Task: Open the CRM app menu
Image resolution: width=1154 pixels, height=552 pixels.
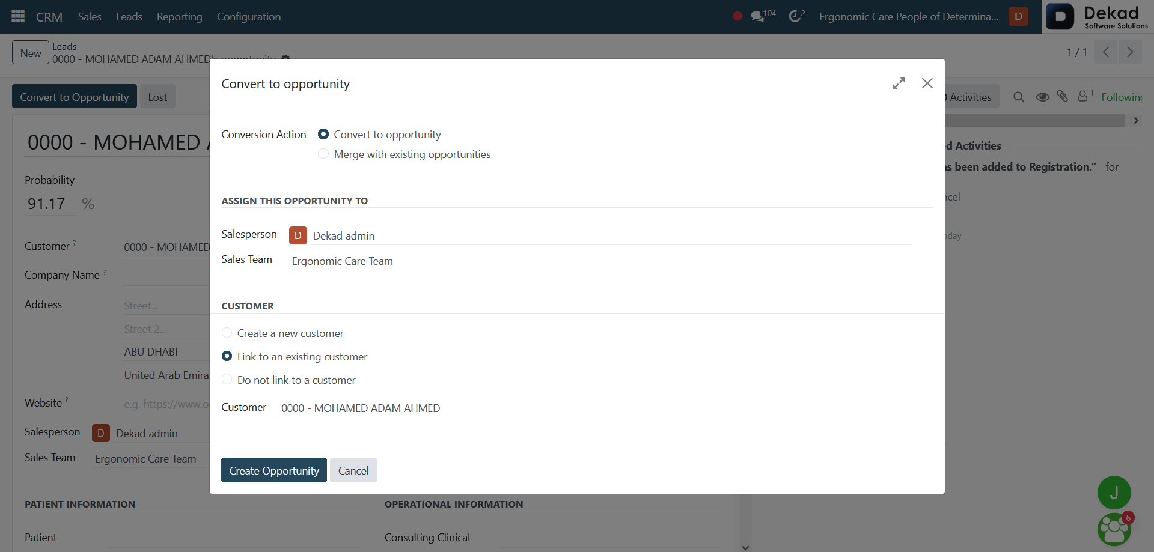Action: point(49,16)
